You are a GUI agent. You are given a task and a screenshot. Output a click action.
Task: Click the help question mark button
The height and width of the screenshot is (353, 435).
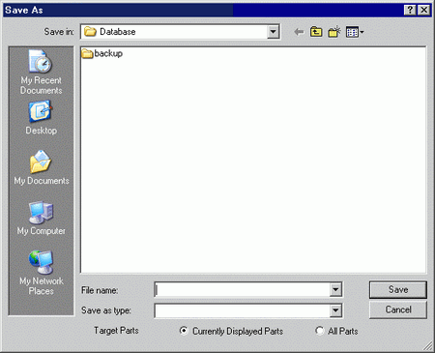coord(410,10)
